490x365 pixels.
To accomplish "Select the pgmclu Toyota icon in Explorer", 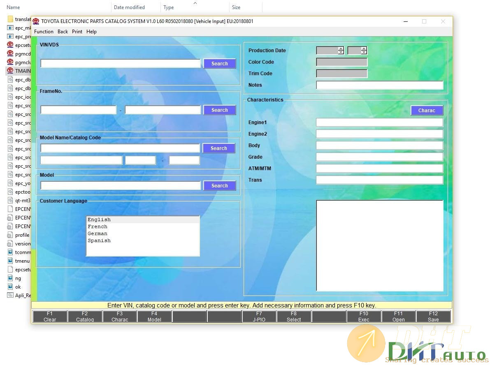I will point(10,62).
